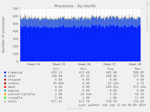Click the 'Last update' timestamp text
This screenshot has width=150, height=112.
tap(112, 105)
